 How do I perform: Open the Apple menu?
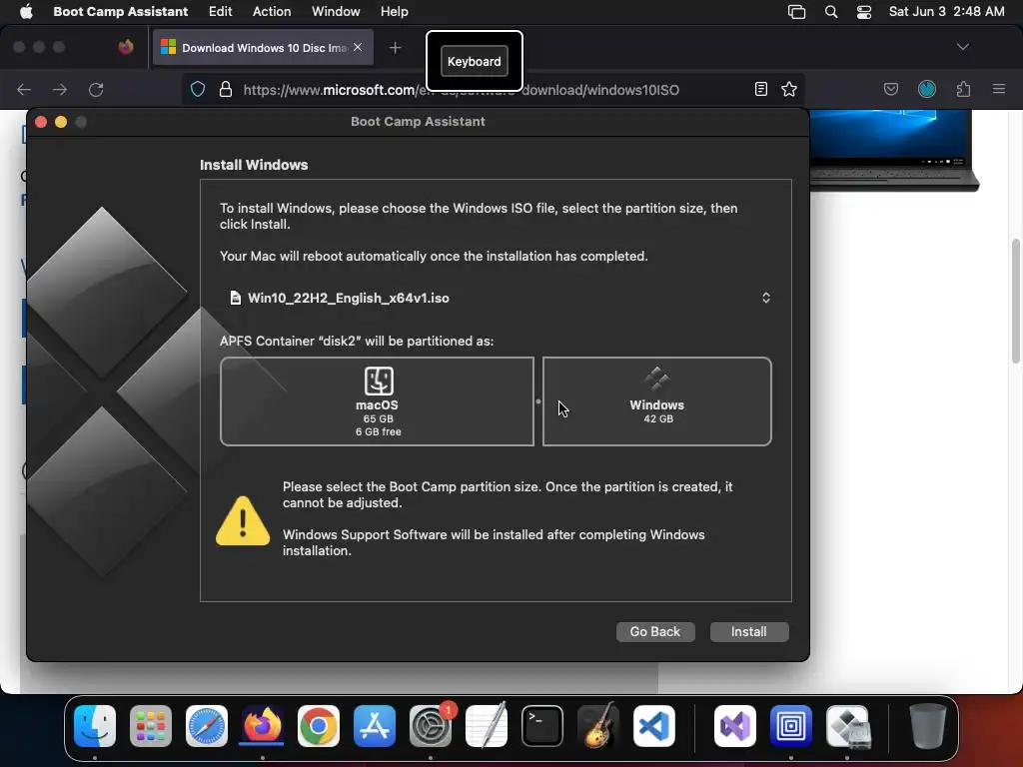[x=26, y=11]
